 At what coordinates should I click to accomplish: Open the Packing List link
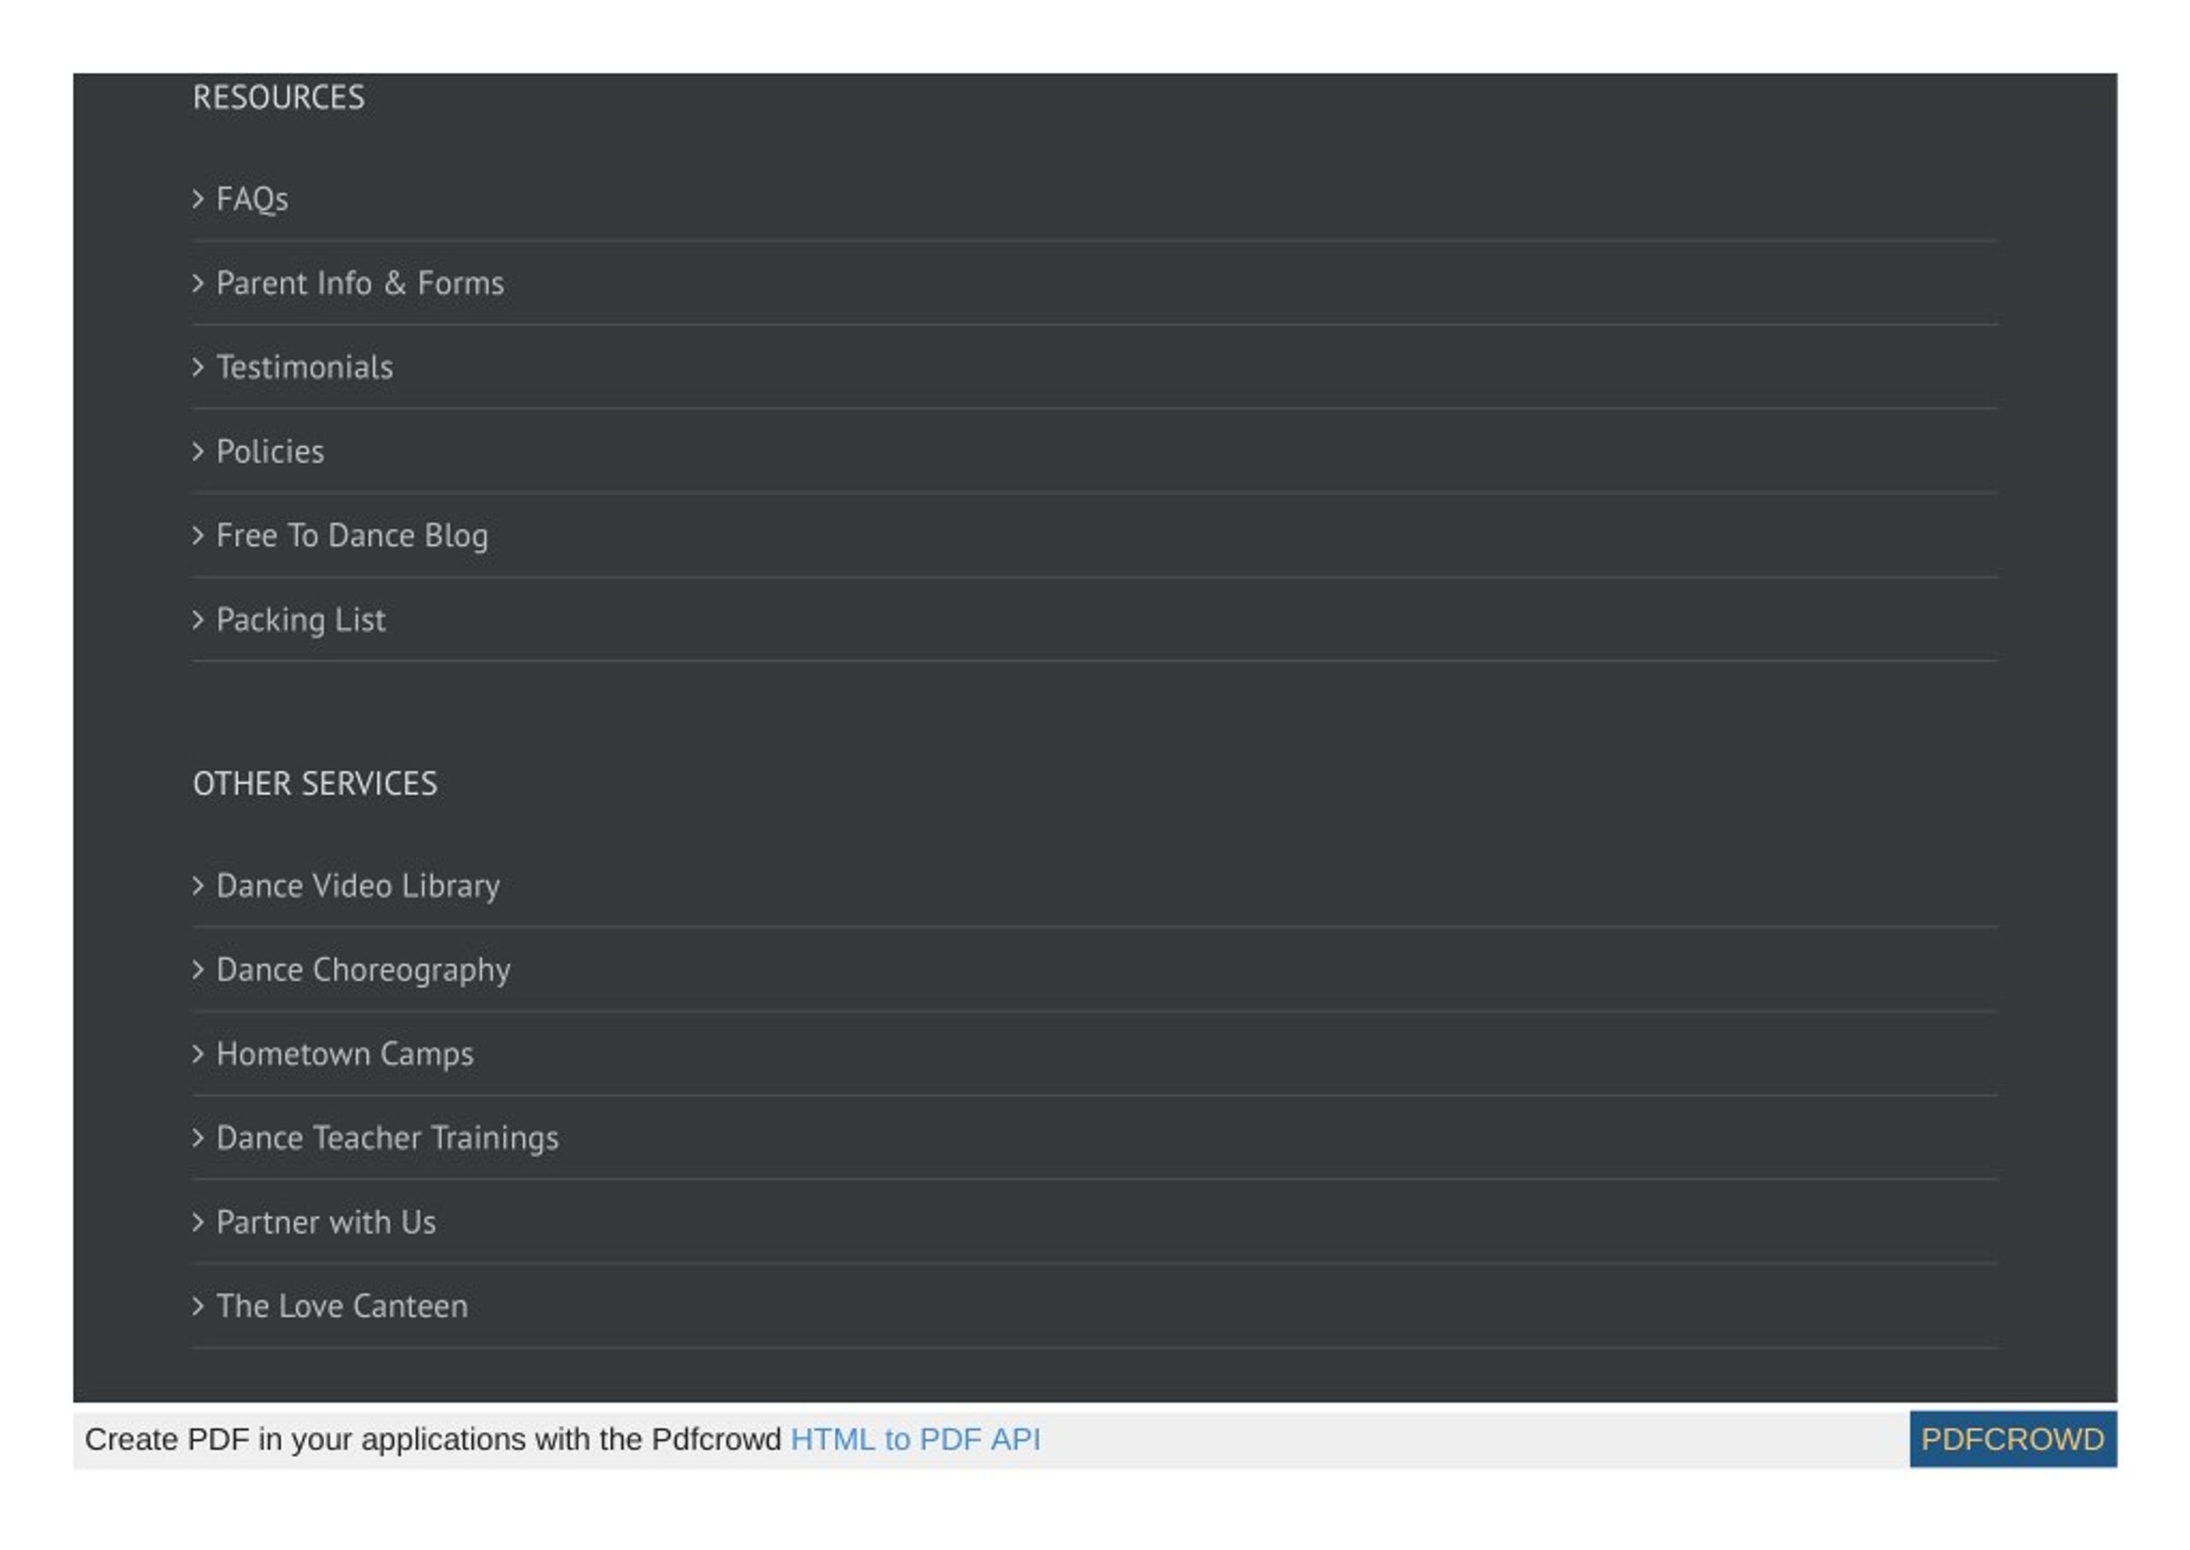pos(300,619)
